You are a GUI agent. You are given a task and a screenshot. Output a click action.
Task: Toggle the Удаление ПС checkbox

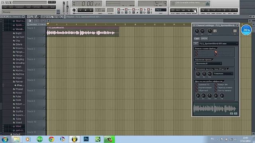pos(196,85)
